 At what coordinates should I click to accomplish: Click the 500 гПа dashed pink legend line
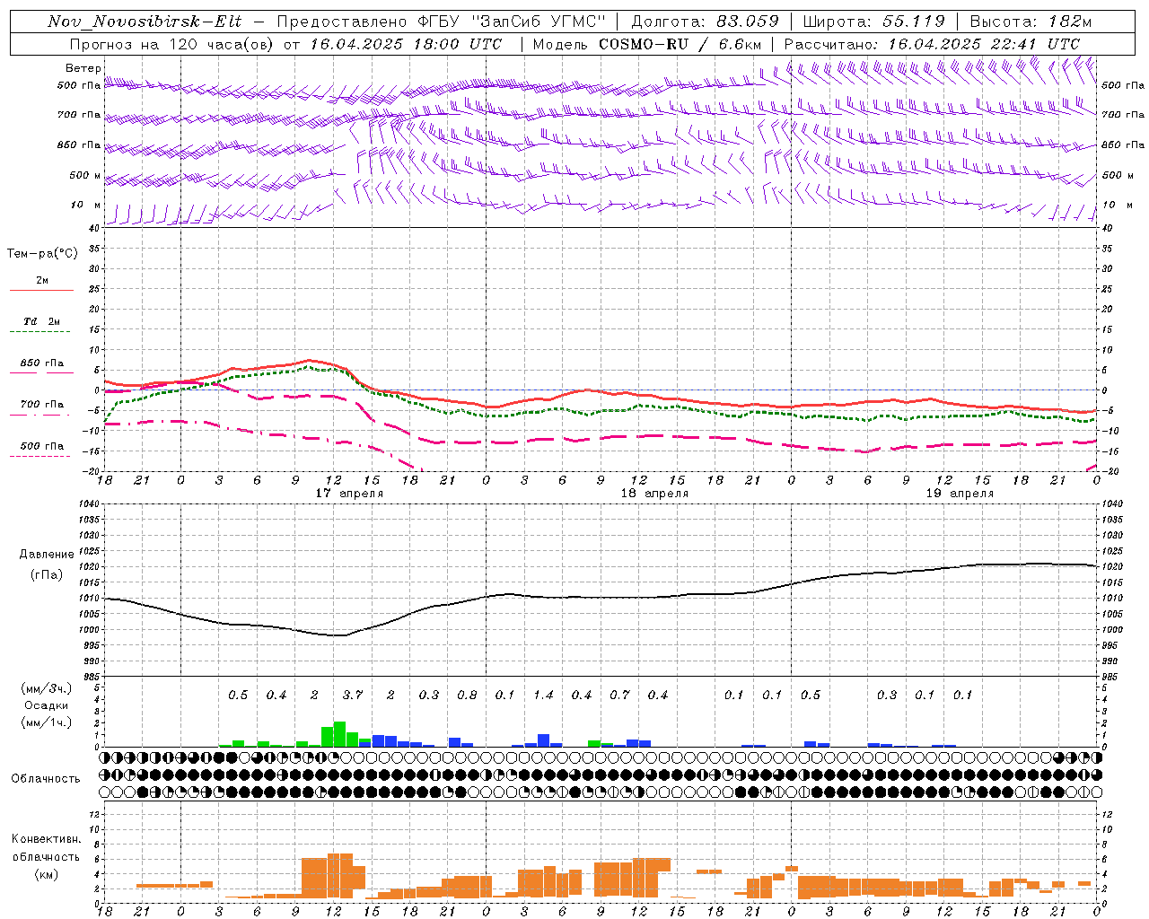[41, 457]
